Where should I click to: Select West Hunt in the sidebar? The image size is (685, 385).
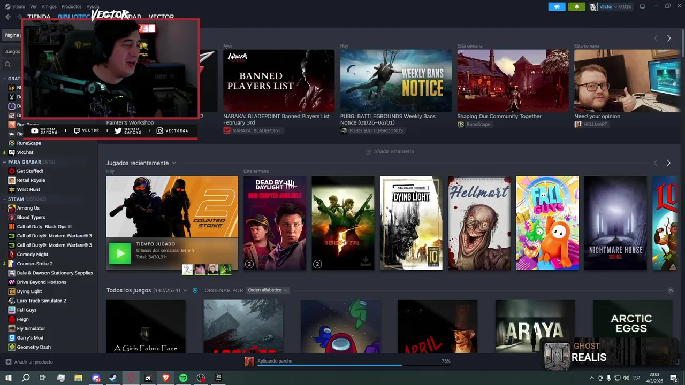tap(28, 189)
